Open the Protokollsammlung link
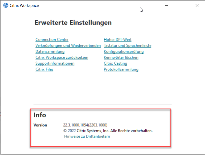This screenshot has height=155, width=205. click(121, 69)
